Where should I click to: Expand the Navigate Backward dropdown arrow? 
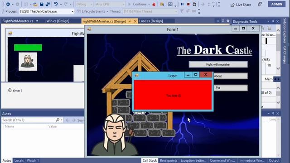pyautogui.click(x=13, y=4)
